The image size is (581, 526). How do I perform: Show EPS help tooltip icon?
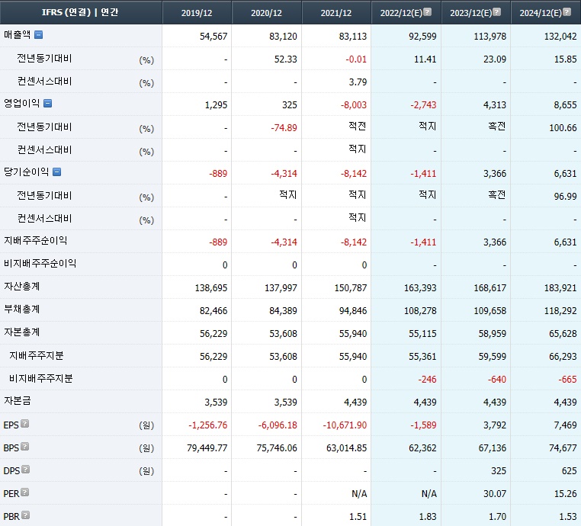[x=25, y=424]
